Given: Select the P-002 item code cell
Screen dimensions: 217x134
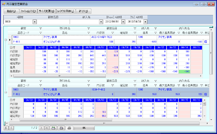Looking at the screenshot, I should coord(27,94).
